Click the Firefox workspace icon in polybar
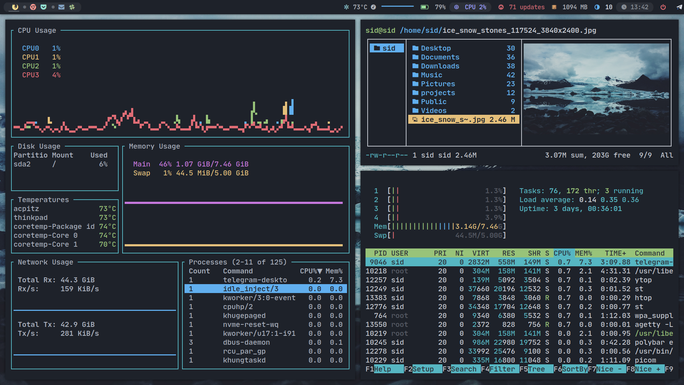Image resolution: width=684 pixels, height=385 pixels. (x=15, y=7)
